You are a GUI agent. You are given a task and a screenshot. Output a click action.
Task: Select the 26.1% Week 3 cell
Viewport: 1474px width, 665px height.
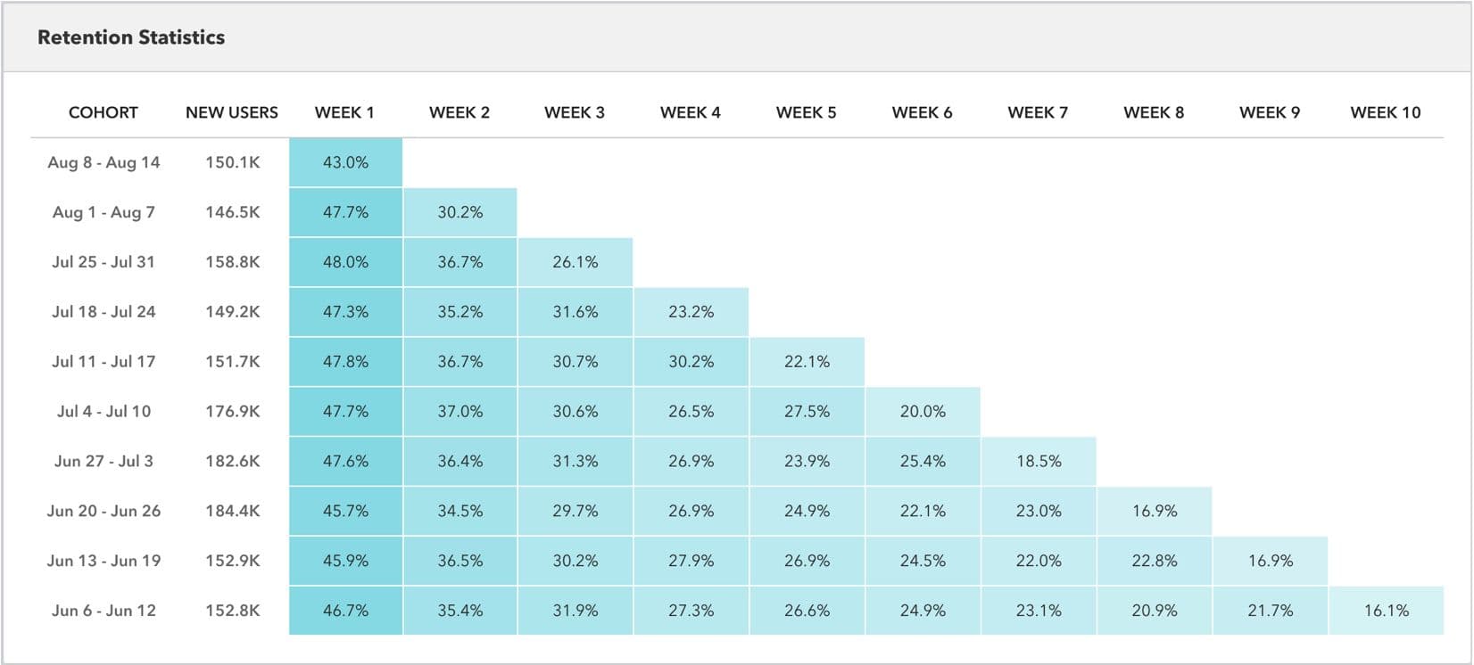pyautogui.click(x=576, y=262)
